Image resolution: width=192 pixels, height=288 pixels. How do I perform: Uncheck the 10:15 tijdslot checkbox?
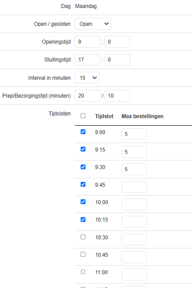pyautogui.click(x=83, y=219)
